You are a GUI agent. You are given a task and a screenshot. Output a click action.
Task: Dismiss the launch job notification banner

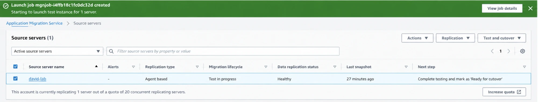pos(530,8)
